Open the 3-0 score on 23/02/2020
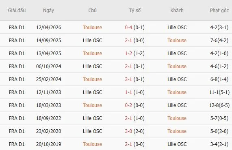 coord(128,131)
